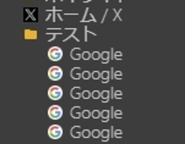Image resolution: width=185 pixels, height=144 pixels.
Task: Open the fourth Google bookmark label
Action: pyautogui.click(x=96, y=114)
